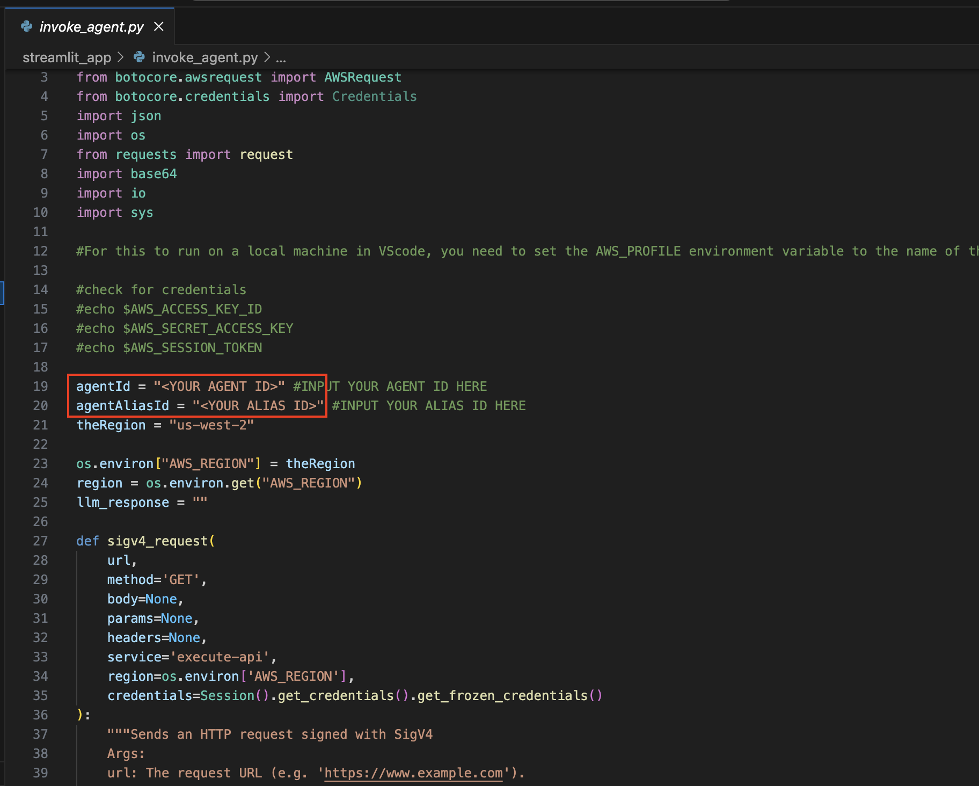The height and width of the screenshot is (786, 979).
Task: Open streamlit_app folder in breadcrumb
Action: [67, 57]
